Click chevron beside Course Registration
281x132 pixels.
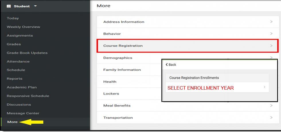click(x=271, y=46)
